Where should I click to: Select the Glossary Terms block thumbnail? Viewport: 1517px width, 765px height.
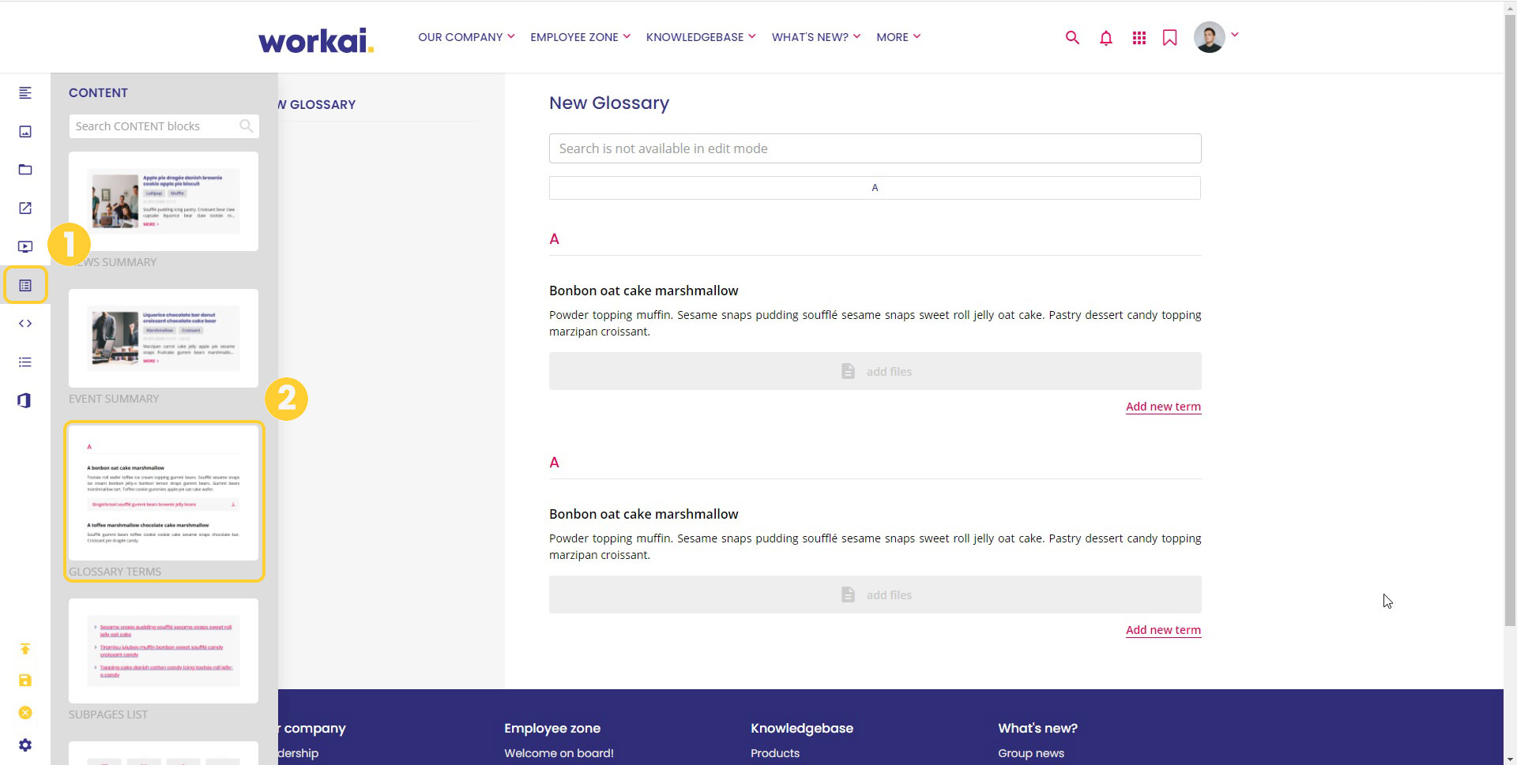click(164, 493)
